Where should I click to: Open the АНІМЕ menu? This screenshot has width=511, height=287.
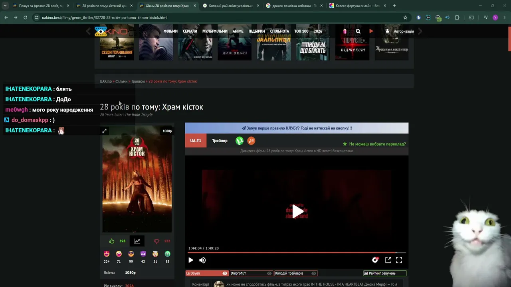(238, 31)
